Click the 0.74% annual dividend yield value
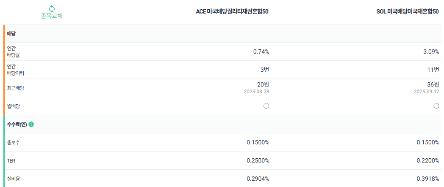 pyautogui.click(x=261, y=51)
